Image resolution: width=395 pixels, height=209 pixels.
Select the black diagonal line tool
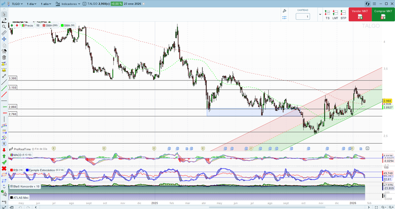pyautogui.click(x=4, y=82)
